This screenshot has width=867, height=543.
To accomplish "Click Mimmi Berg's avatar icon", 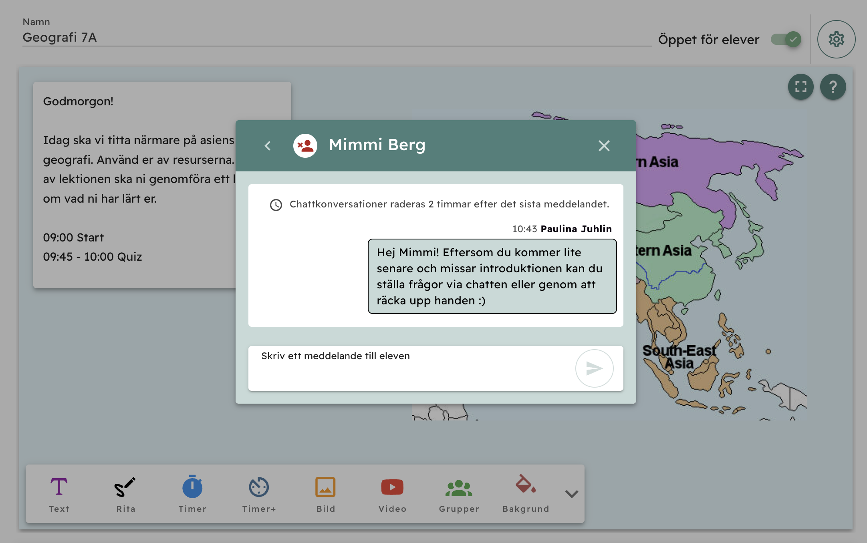I will tap(305, 146).
